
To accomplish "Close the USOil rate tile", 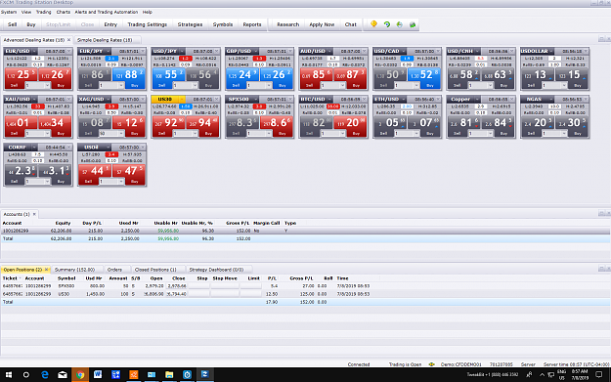I will (x=143, y=148).
